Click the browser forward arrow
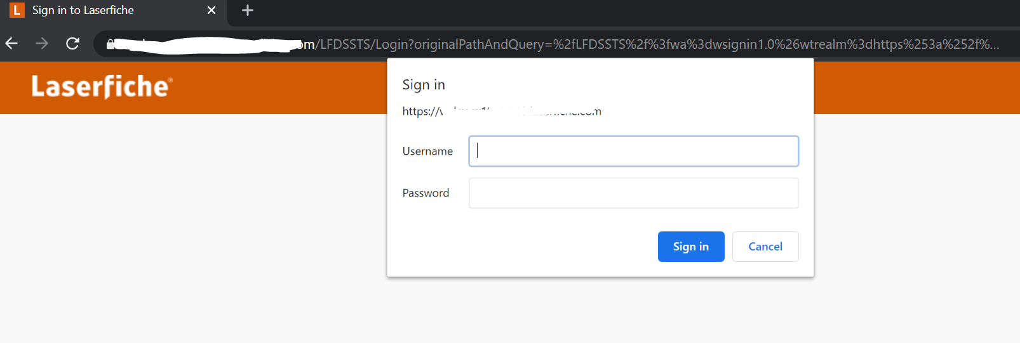The height and width of the screenshot is (343, 1020). pyautogui.click(x=42, y=43)
